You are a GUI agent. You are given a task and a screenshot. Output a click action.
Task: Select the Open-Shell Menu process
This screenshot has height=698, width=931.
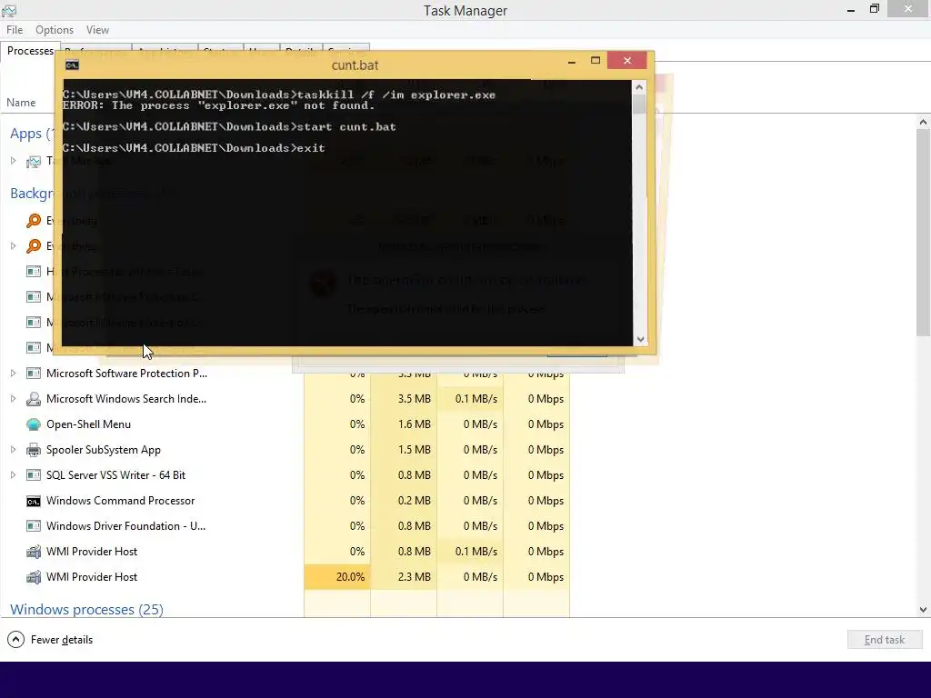(x=88, y=424)
